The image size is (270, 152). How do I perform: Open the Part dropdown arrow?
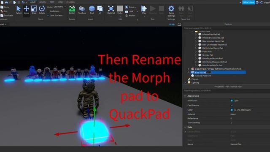(x=92, y=16)
